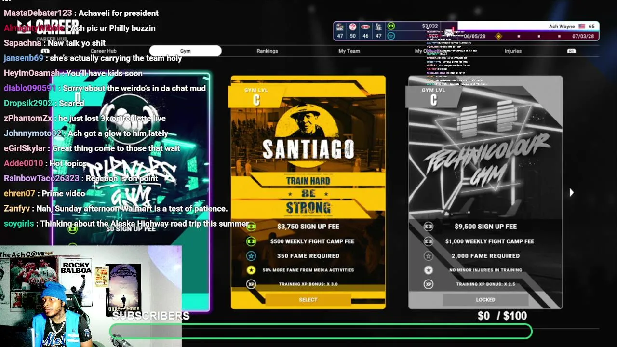Click Sapachna chat username

coord(22,43)
